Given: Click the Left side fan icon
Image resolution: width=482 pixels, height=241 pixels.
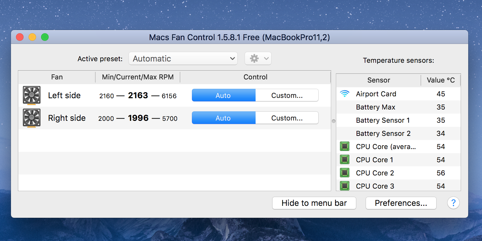Looking at the screenshot, I should (31, 95).
